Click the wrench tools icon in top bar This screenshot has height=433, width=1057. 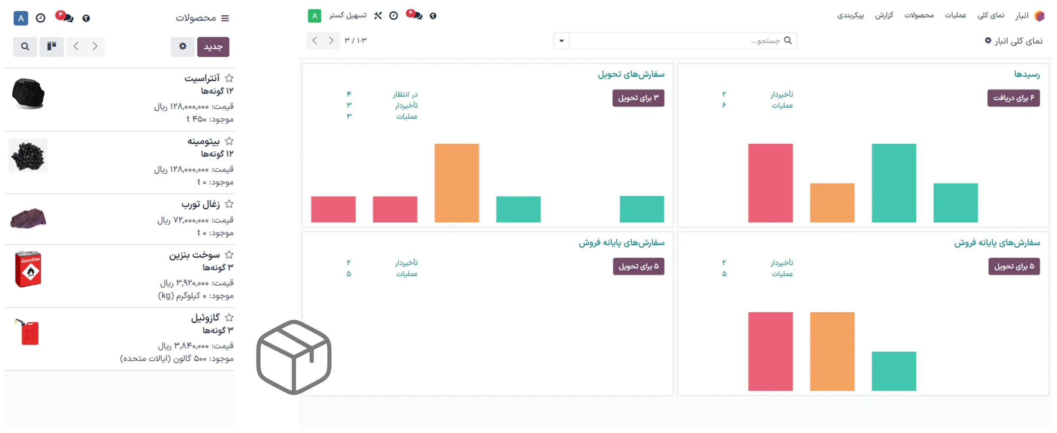(x=378, y=16)
